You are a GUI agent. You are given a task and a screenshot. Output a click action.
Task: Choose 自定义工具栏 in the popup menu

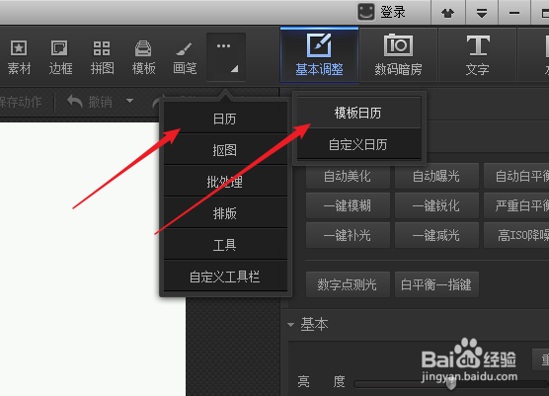pos(225,277)
